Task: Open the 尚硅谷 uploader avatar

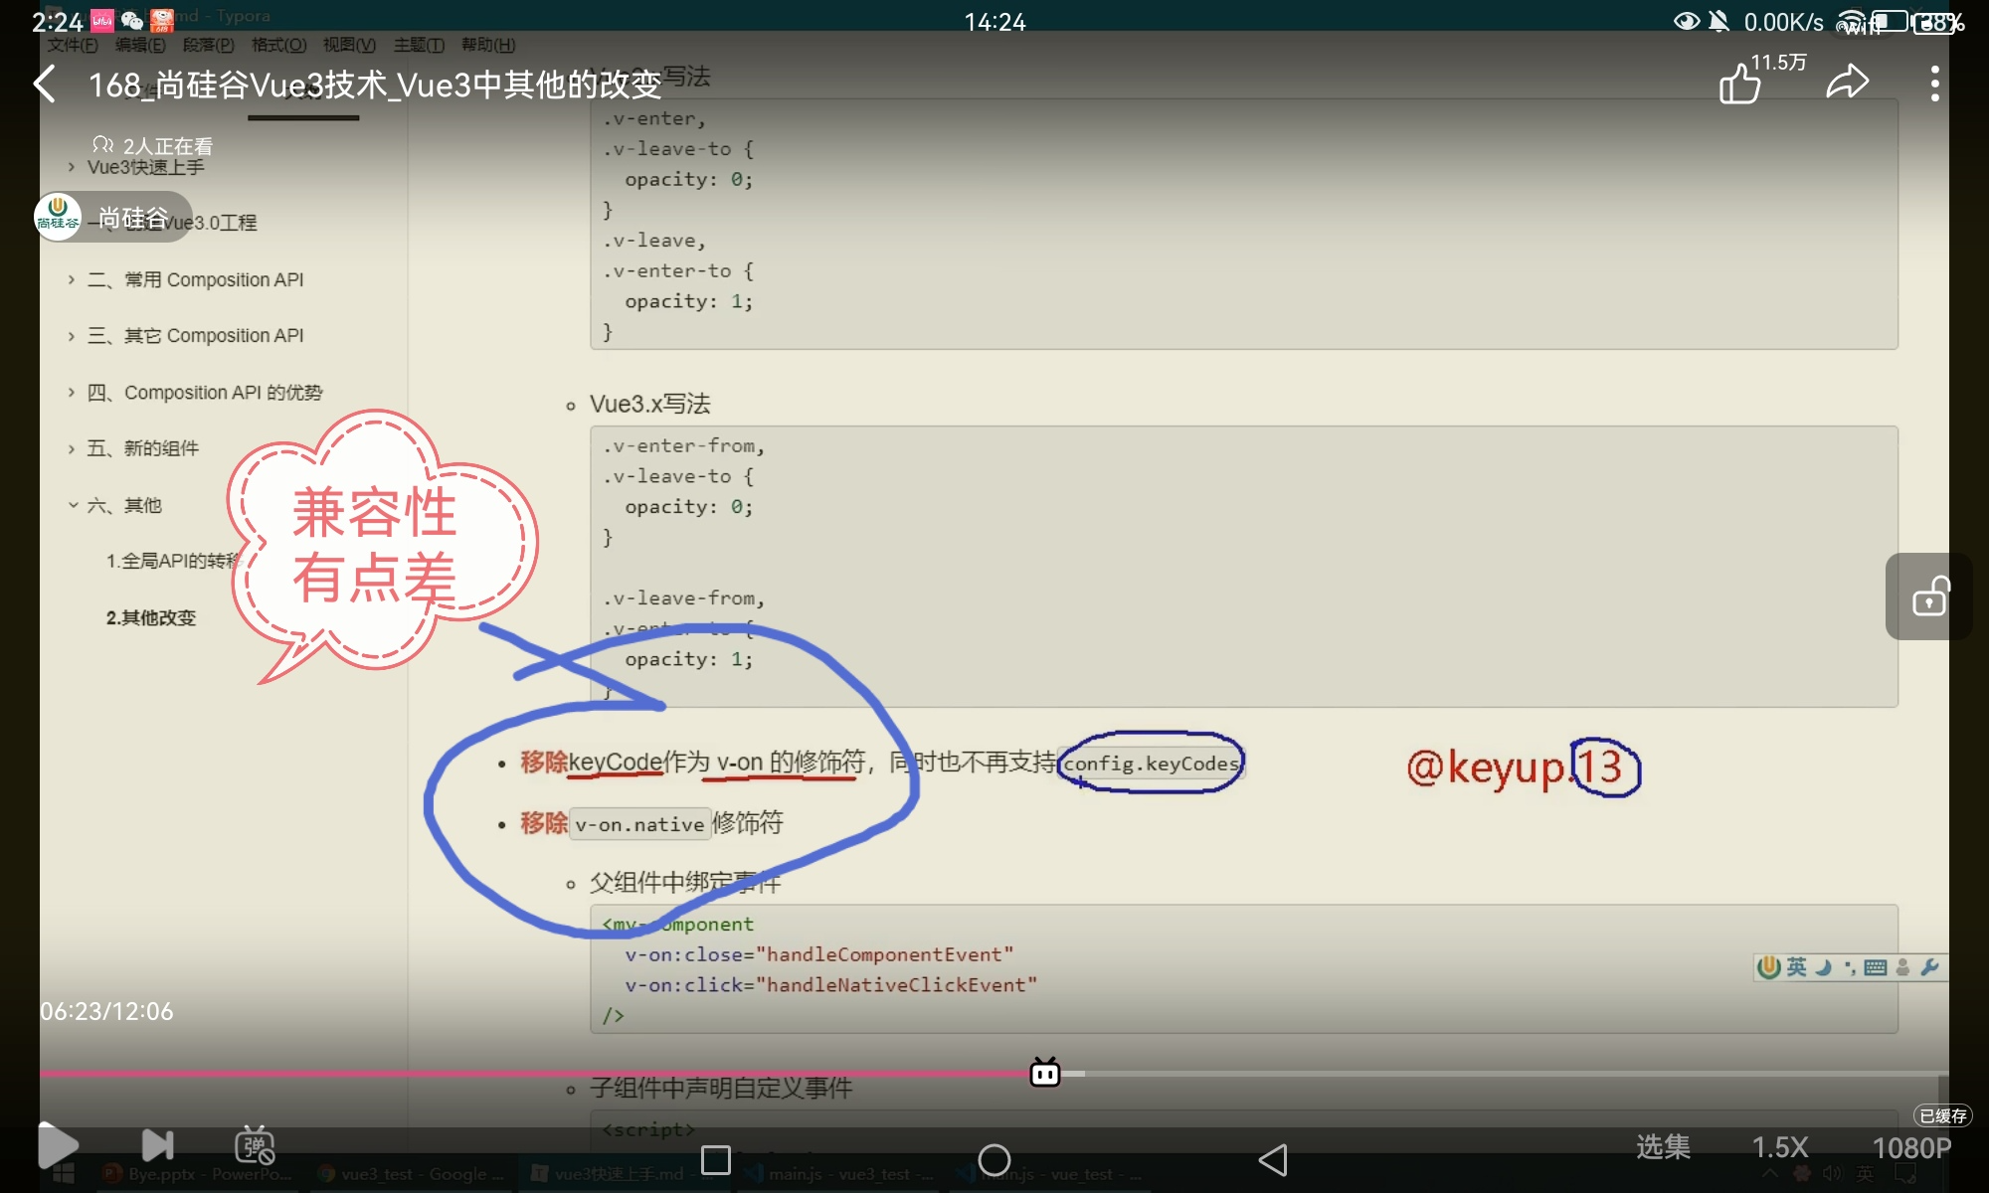Action: (58, 216)
